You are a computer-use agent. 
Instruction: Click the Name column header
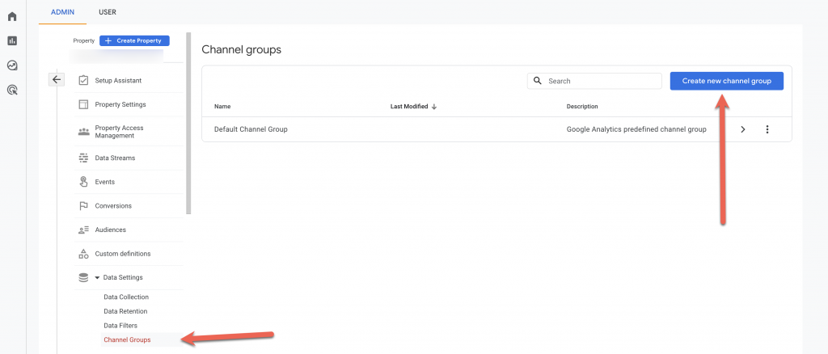click(x=222, y=107)
